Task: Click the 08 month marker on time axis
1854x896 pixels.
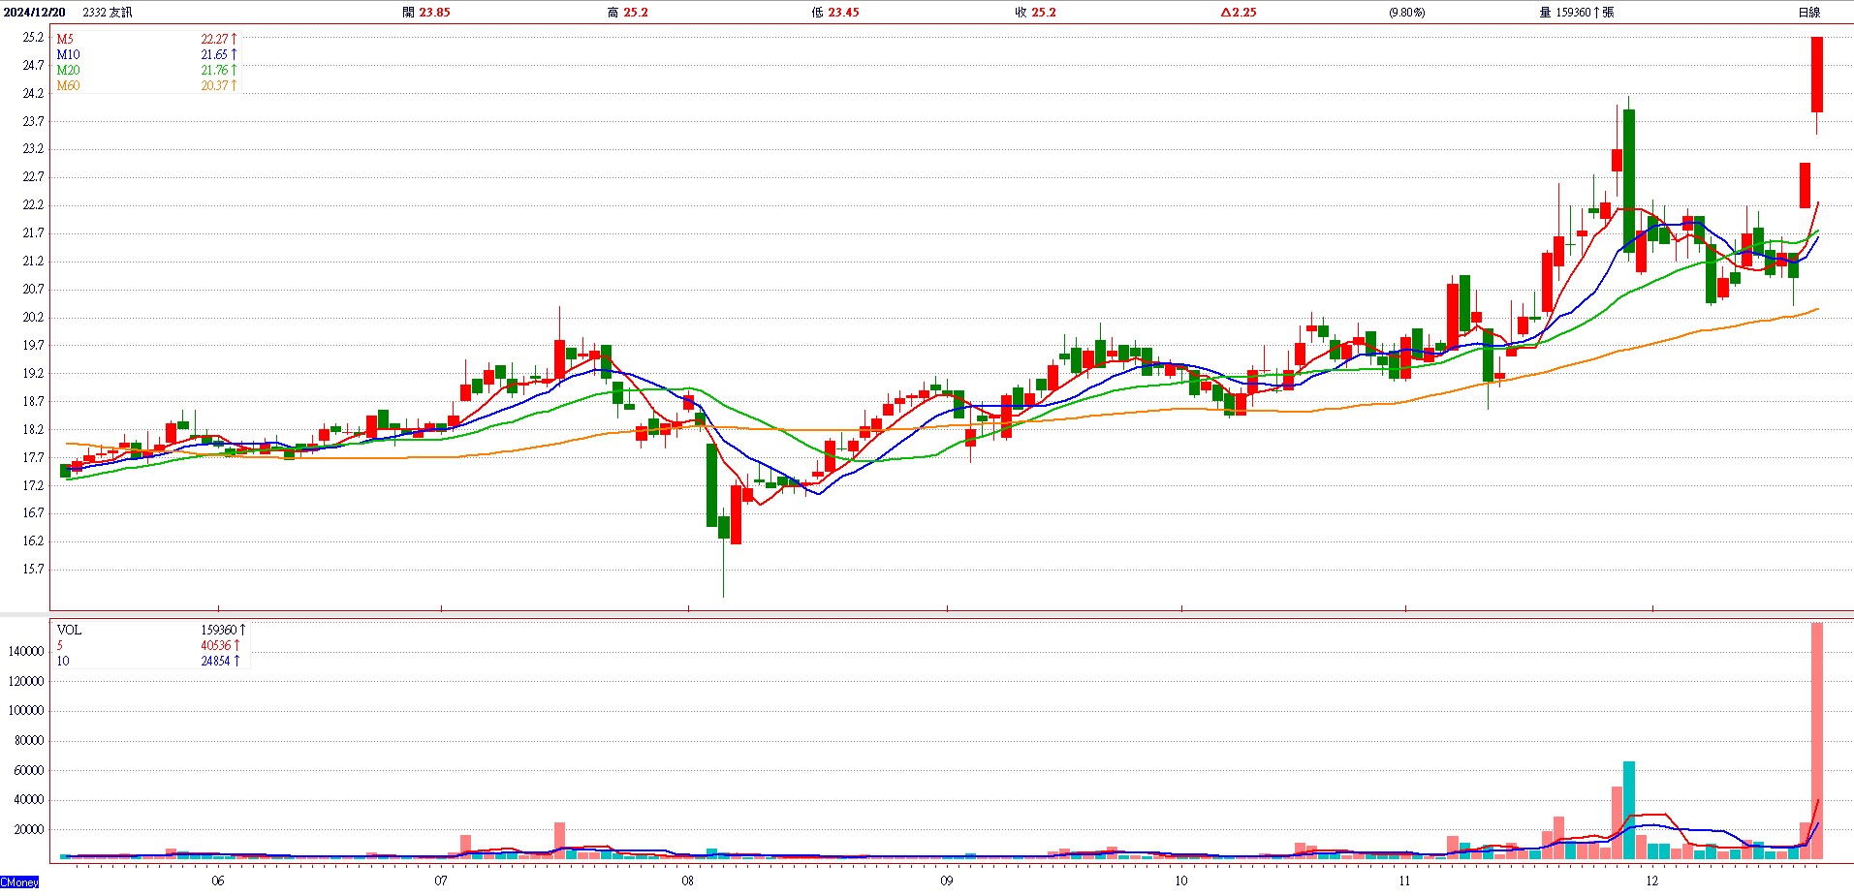Action: click(x=687, y=881)
